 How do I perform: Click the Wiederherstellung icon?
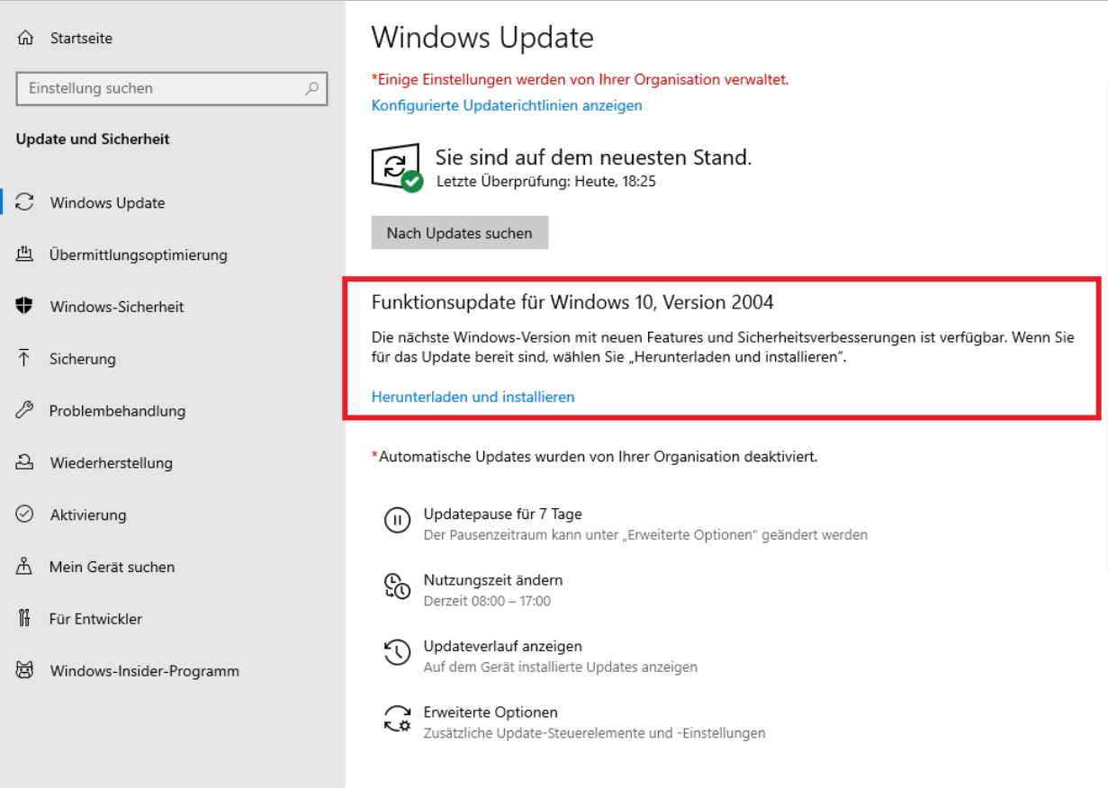25,463
